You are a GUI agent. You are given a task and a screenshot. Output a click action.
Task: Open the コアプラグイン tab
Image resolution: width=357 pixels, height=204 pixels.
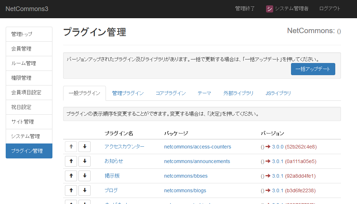click(x=170, y=93)
